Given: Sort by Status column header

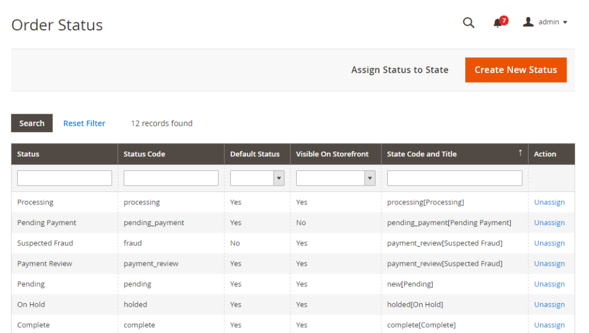Looking at the screenshot, I should (x=64, y=154).
